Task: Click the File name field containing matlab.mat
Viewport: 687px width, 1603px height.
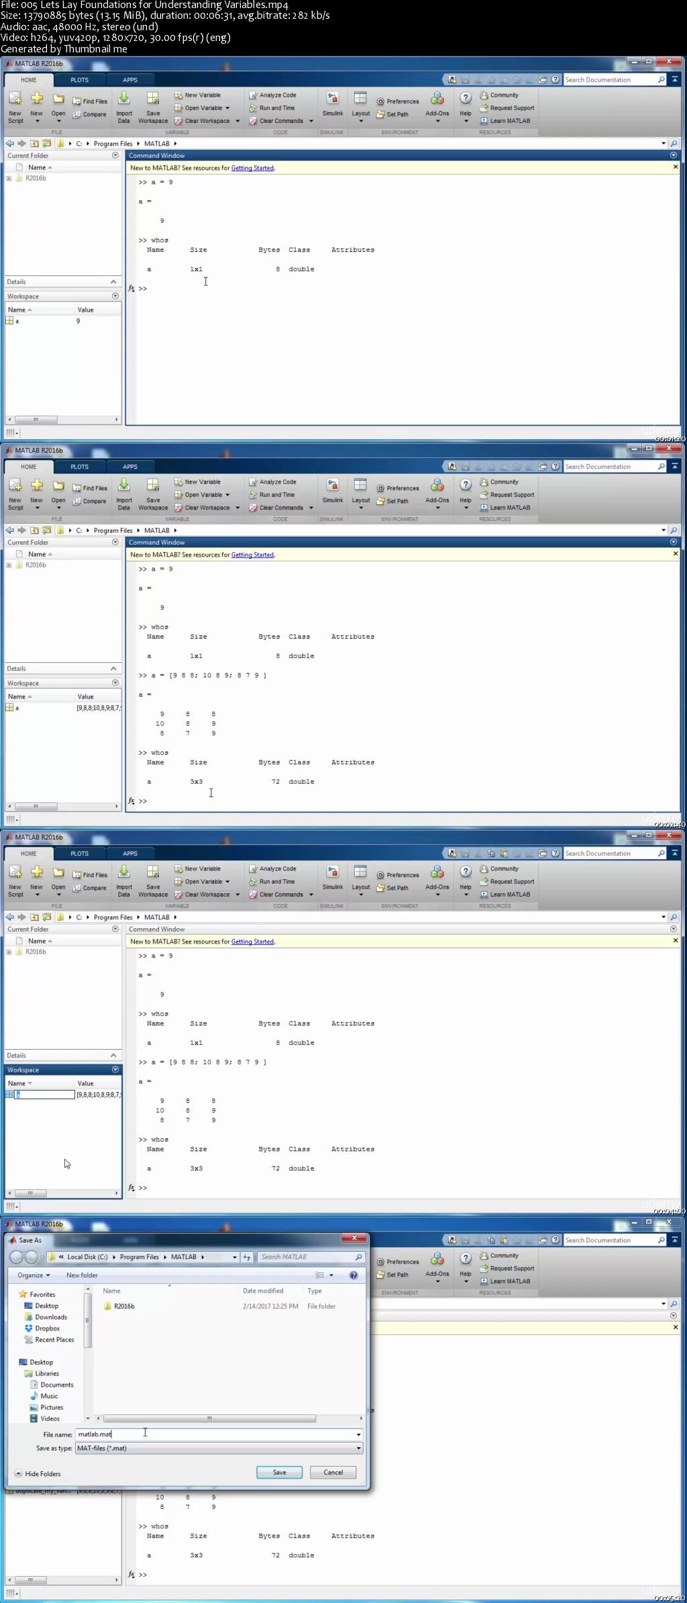Action: tap(219, 1434)
